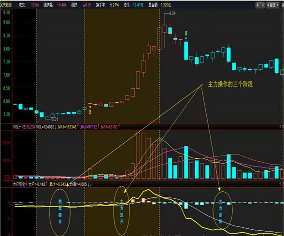This screenshot has width=284, height=236.
Task: Click the 主力拉升 circled annotation
Action: click(122, 211)
